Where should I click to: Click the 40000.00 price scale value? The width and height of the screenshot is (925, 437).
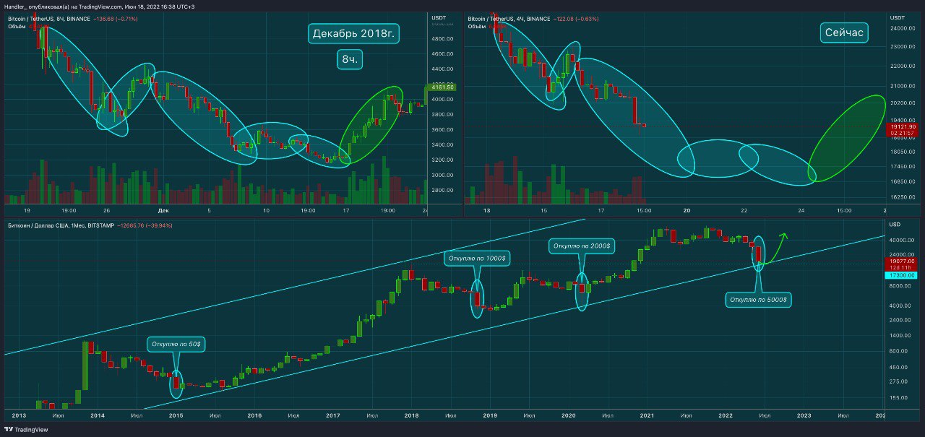point(902,240)
